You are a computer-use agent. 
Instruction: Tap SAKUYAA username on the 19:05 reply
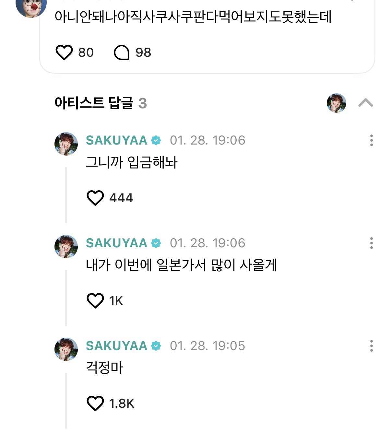(116, 346)
